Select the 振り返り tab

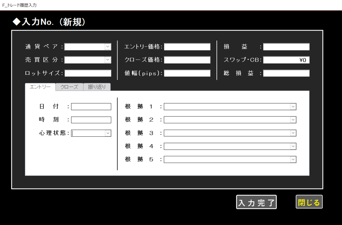[x=97, y=87]
